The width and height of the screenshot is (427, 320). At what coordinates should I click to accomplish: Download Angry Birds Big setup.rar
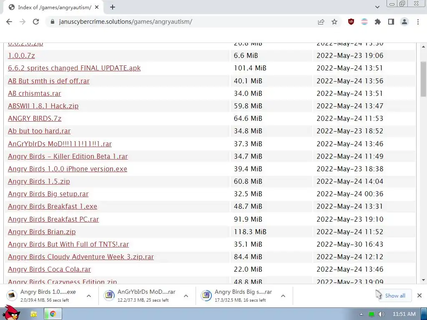[48, 194]
